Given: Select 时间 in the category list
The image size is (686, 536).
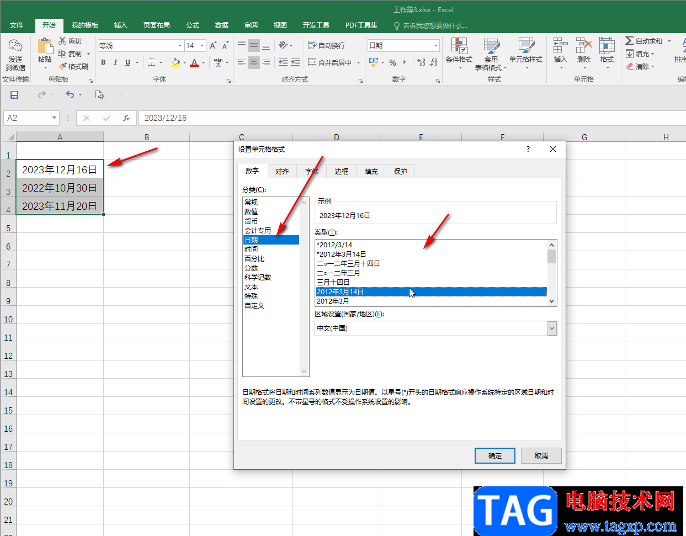Looking at the screenshot, I should click(x=271, y=250).
